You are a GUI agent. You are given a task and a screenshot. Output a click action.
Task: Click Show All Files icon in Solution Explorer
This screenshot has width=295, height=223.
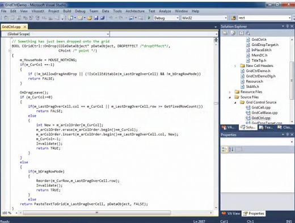(x=233, y=33)
